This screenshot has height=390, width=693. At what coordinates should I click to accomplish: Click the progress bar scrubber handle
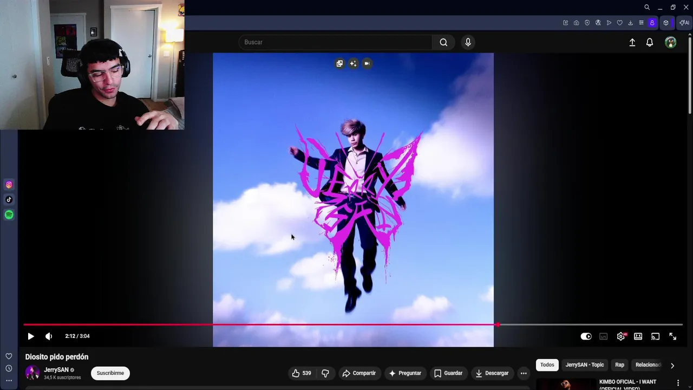pos(497,324)
